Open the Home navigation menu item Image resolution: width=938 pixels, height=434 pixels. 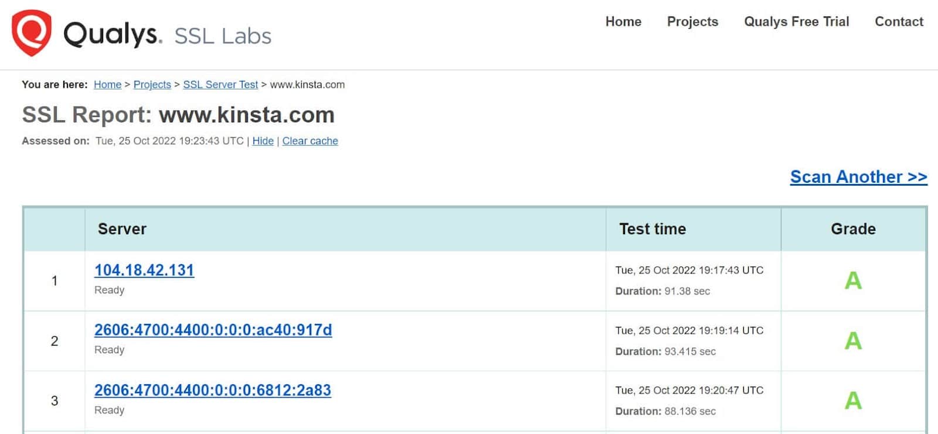click(623, 22)
